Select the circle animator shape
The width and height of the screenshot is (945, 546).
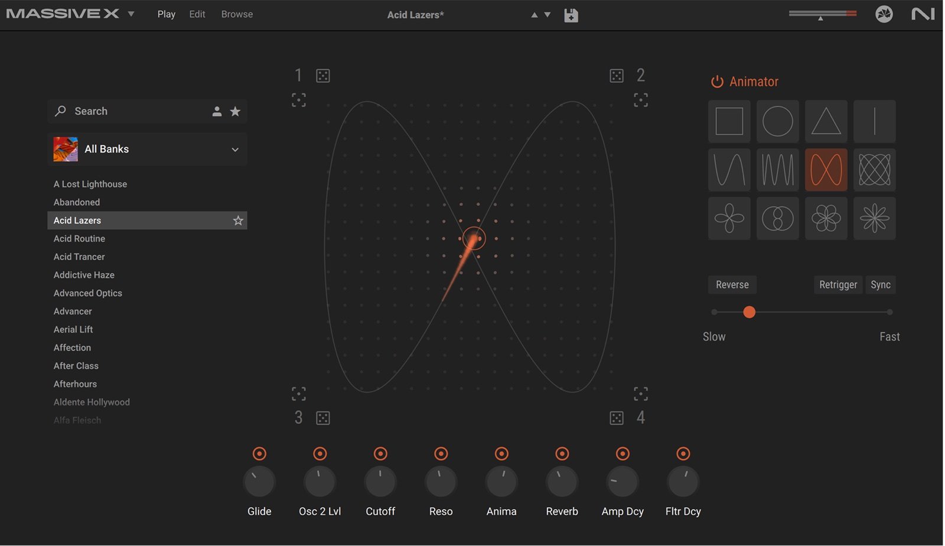[777, 121]
